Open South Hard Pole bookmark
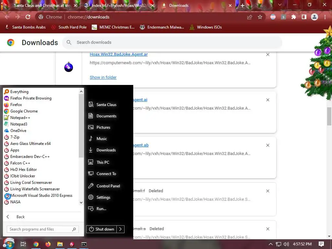 pos(69,27)
